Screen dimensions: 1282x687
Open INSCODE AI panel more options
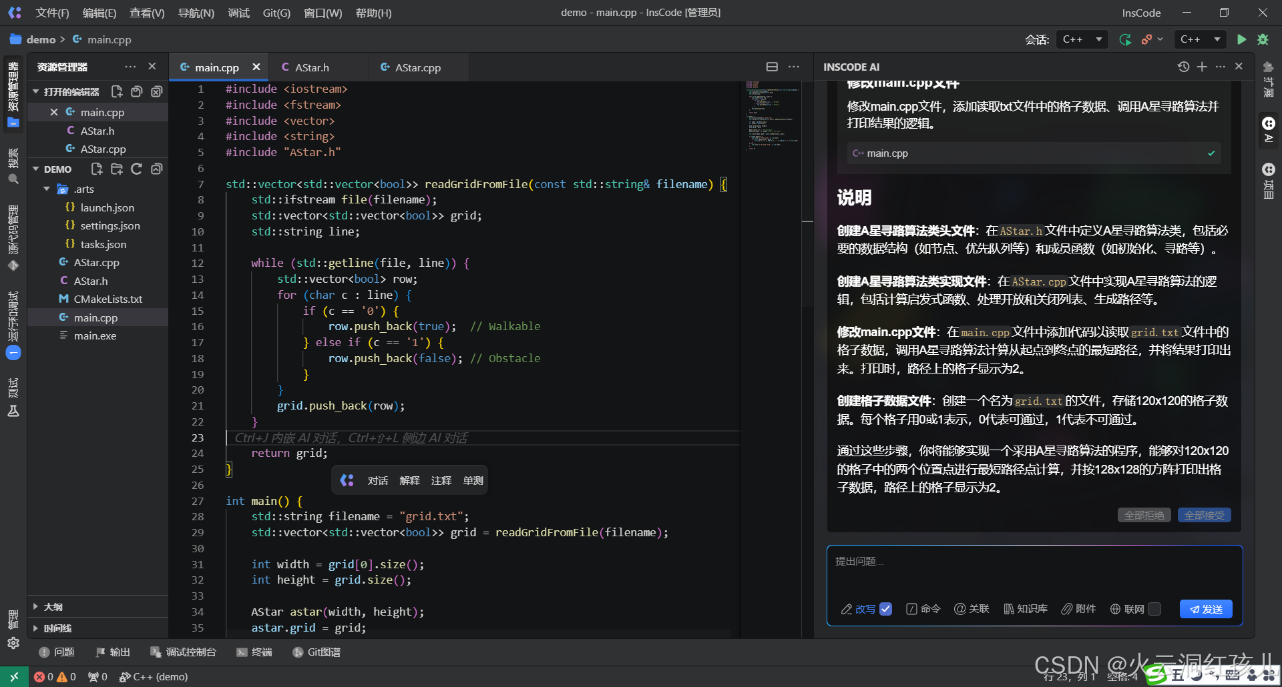(1221, 67)
